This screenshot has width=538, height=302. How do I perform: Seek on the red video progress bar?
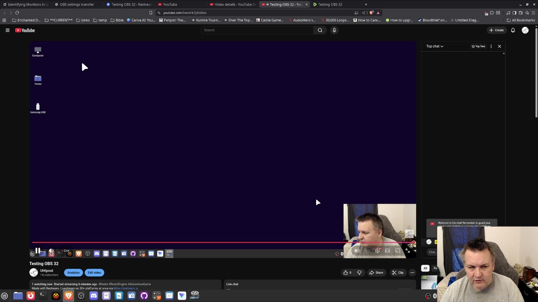click(223, 242)
